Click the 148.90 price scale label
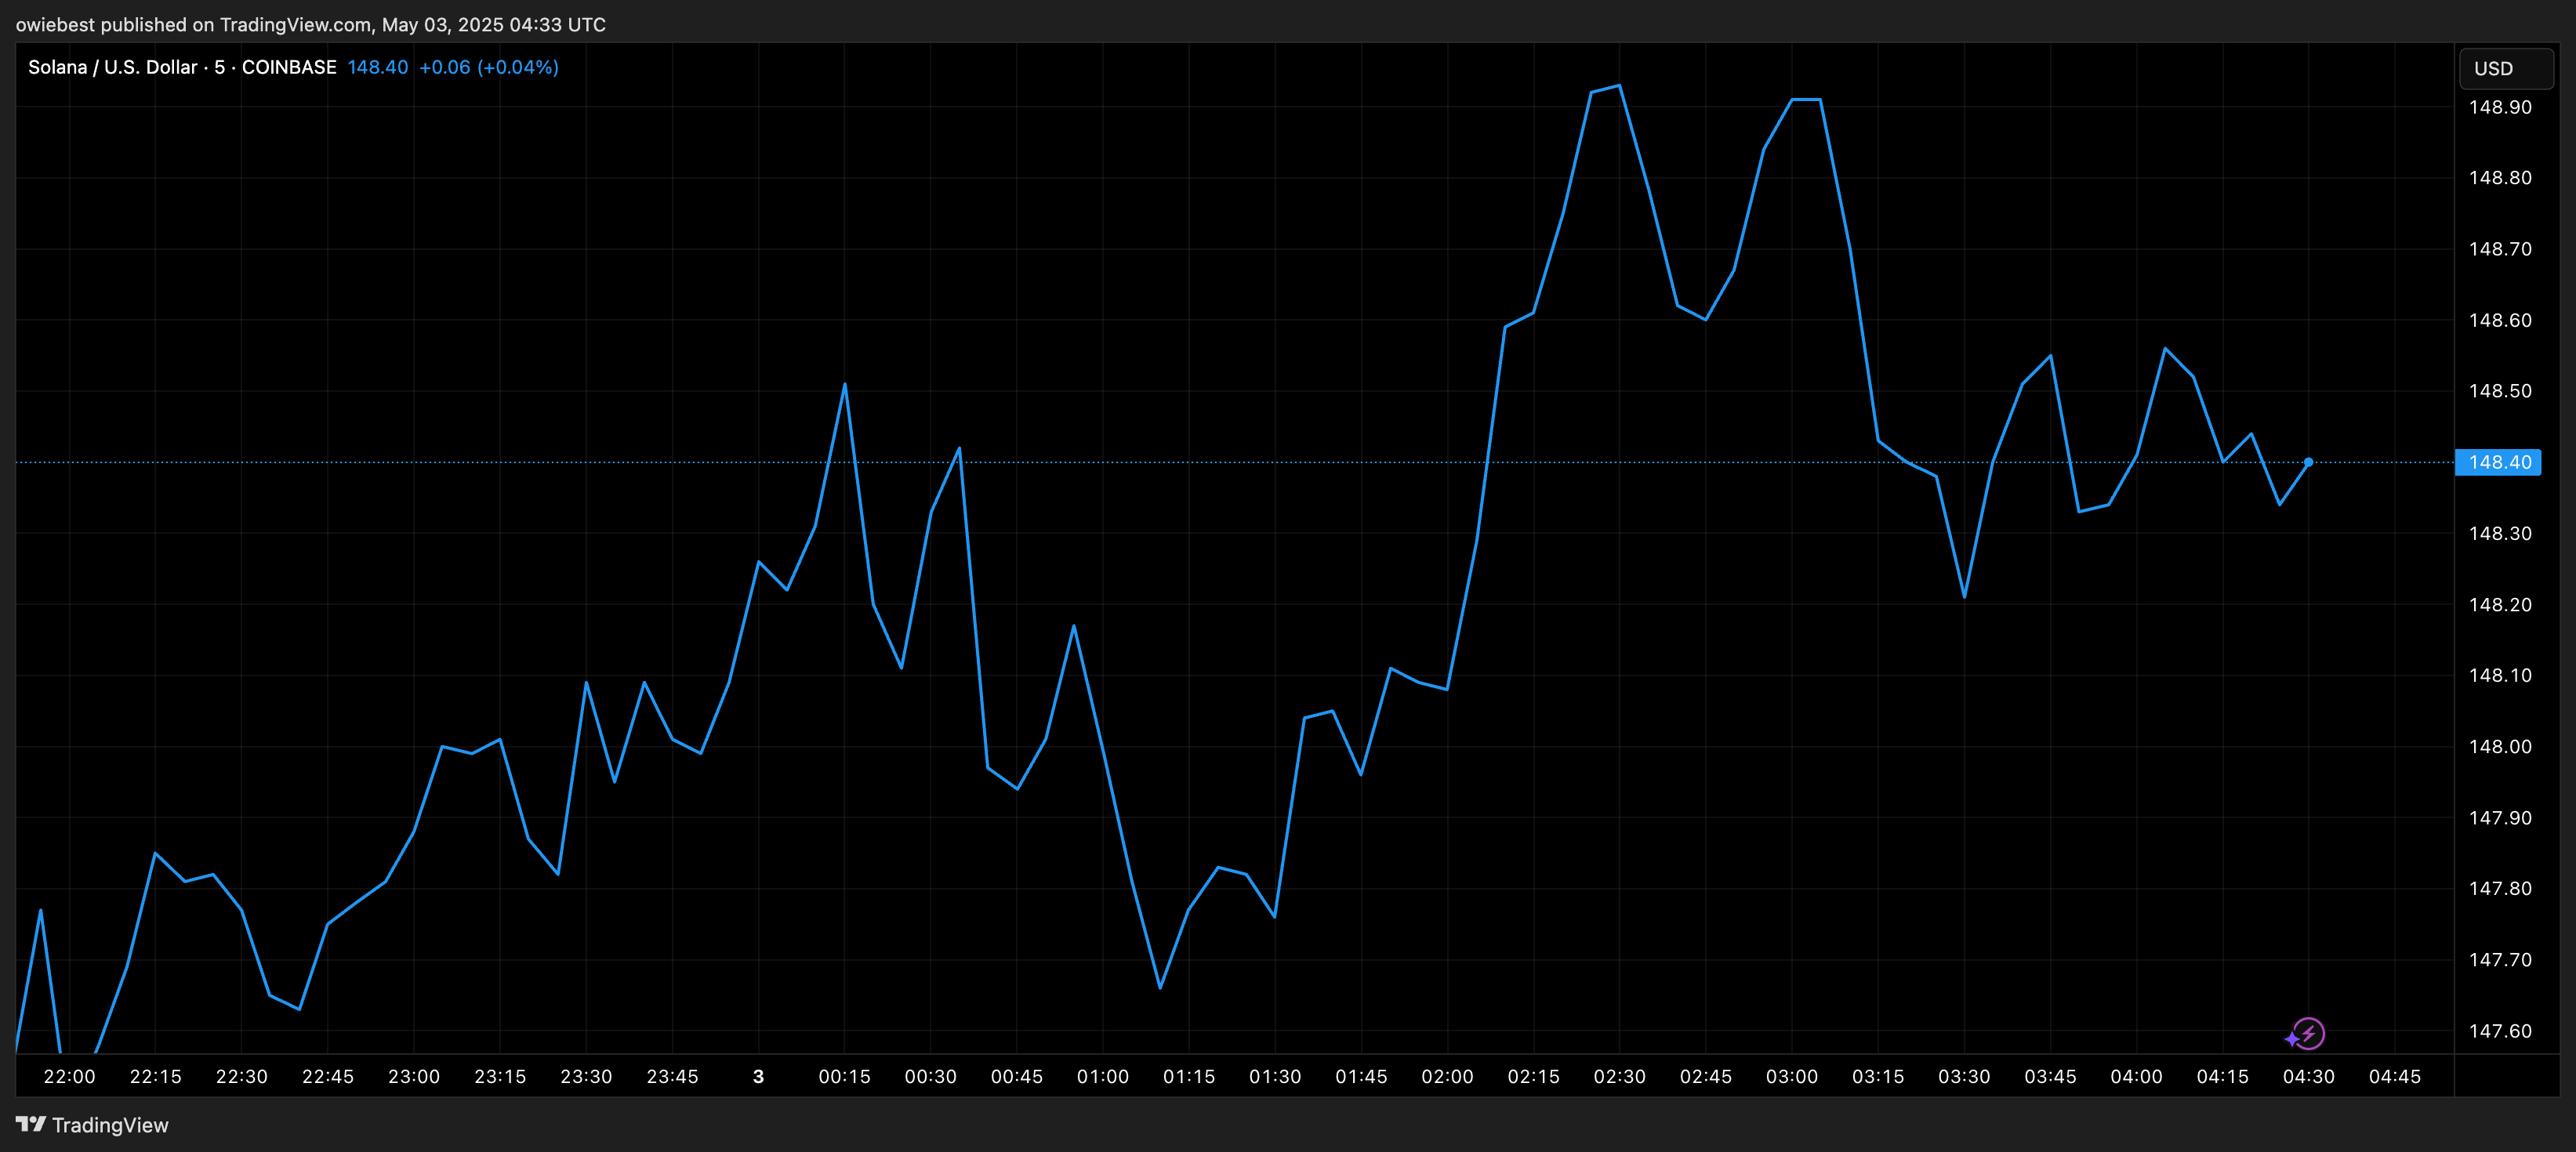This screenshot has width=2576, height=1152. [2500, 107]
